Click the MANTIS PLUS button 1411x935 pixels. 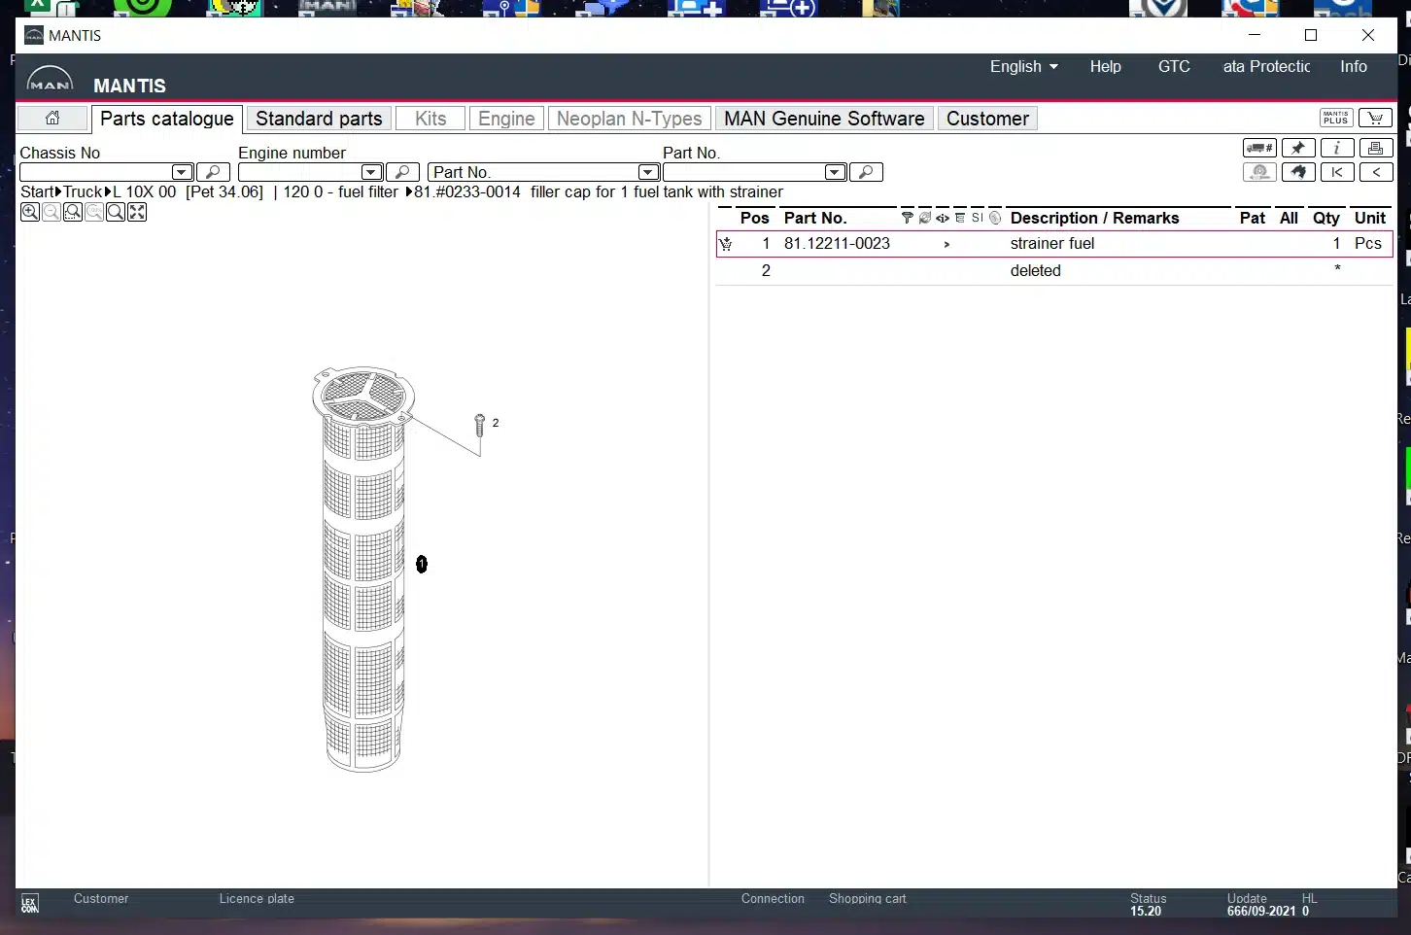pyautogui.click(x=1336, y=119)
